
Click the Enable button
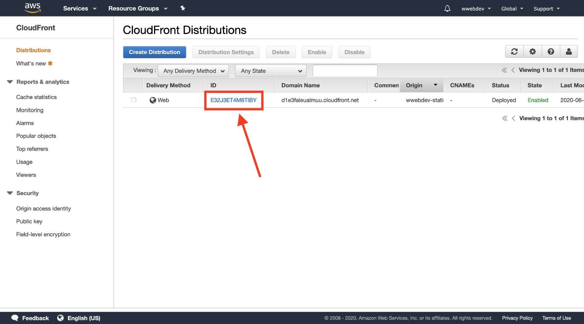[x=317, y=52]
